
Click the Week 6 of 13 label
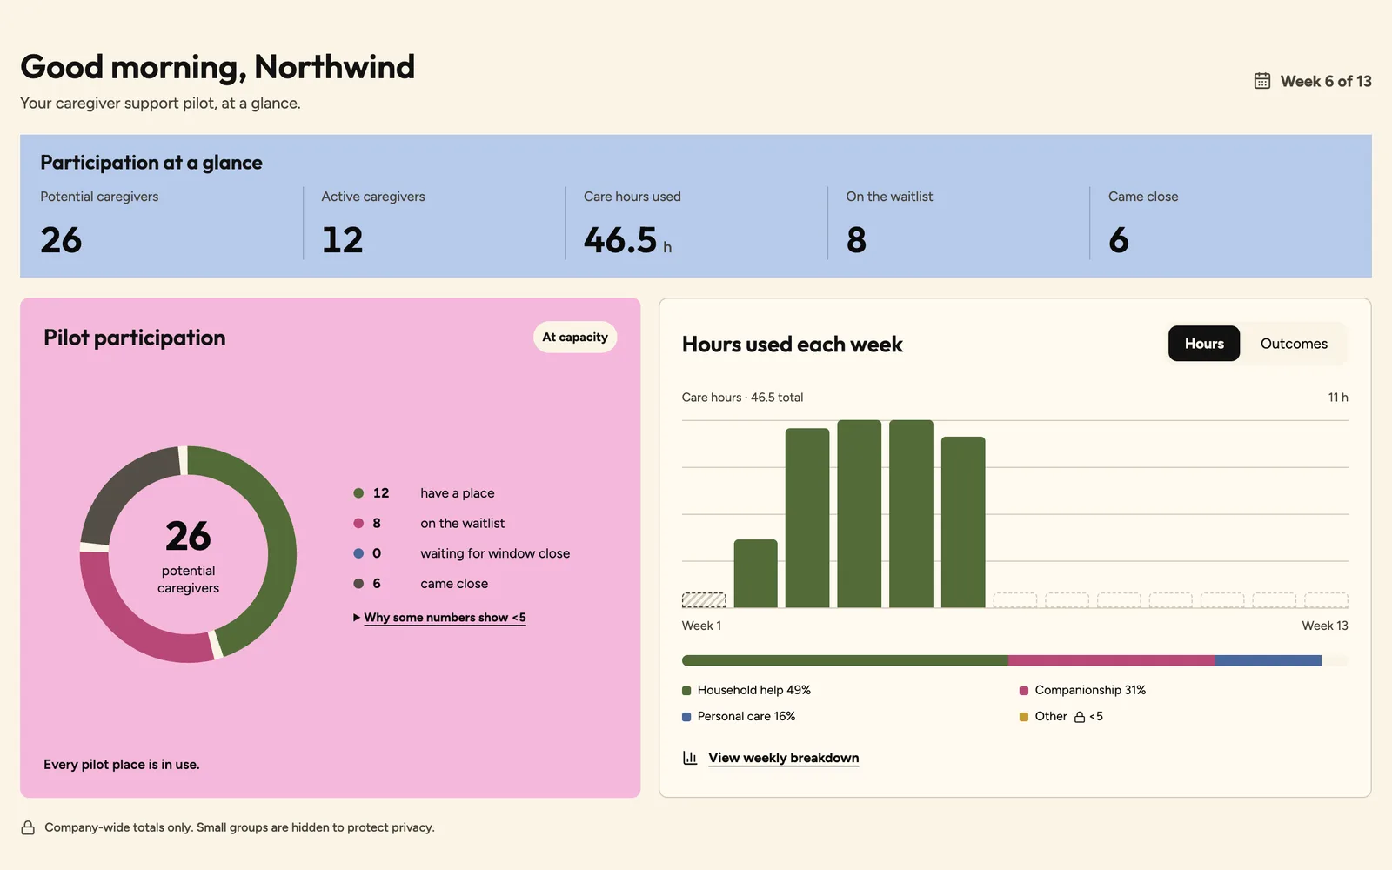coord(1326,81)
